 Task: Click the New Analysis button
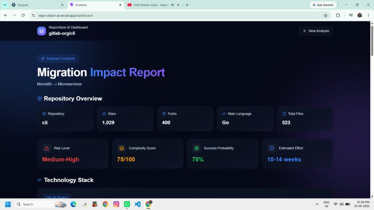(316, 31)
